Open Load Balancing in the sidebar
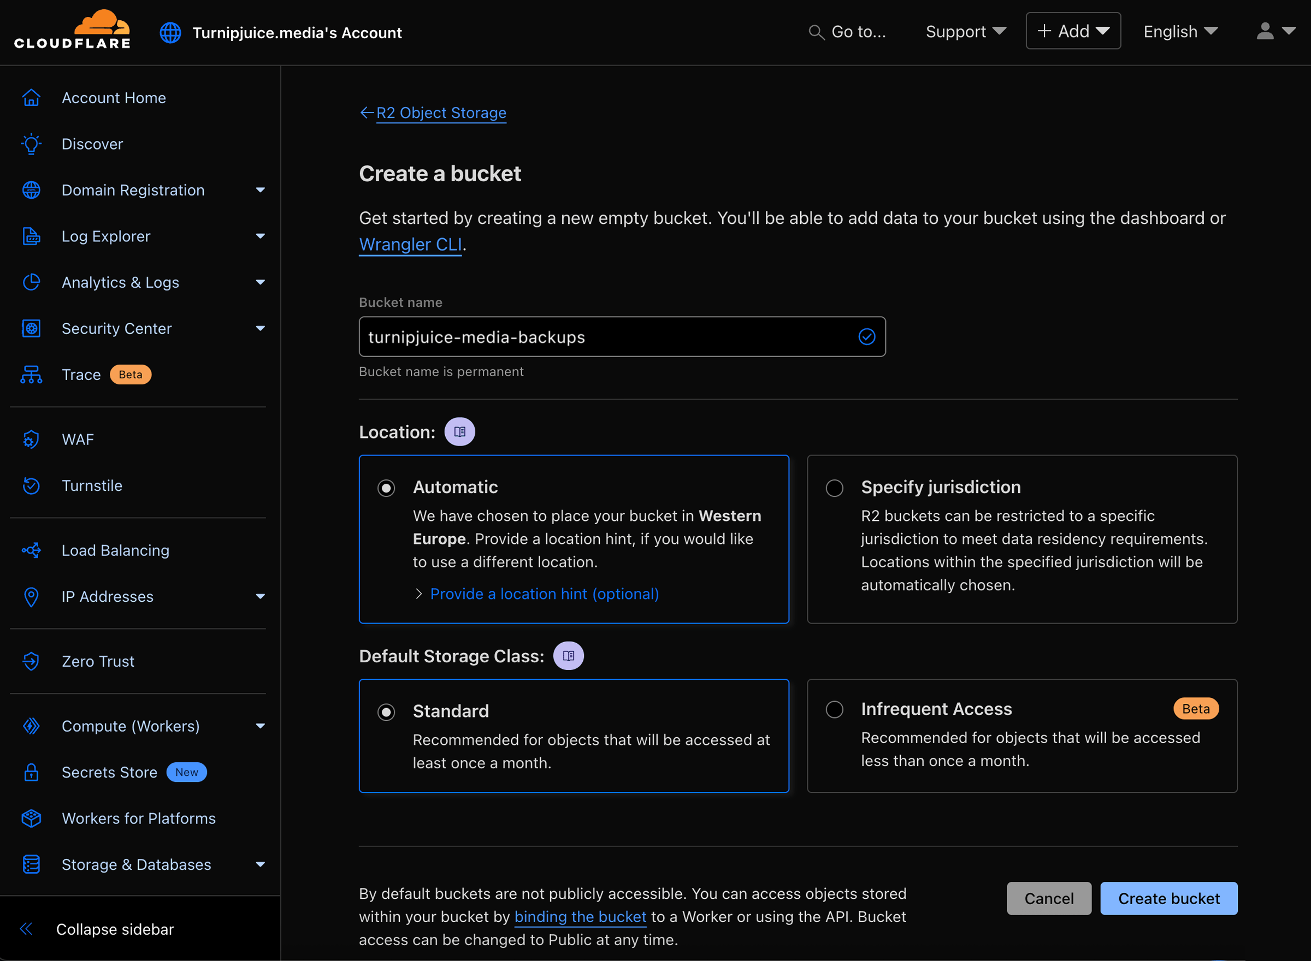Screen dimensions: 1311x961 115,550
